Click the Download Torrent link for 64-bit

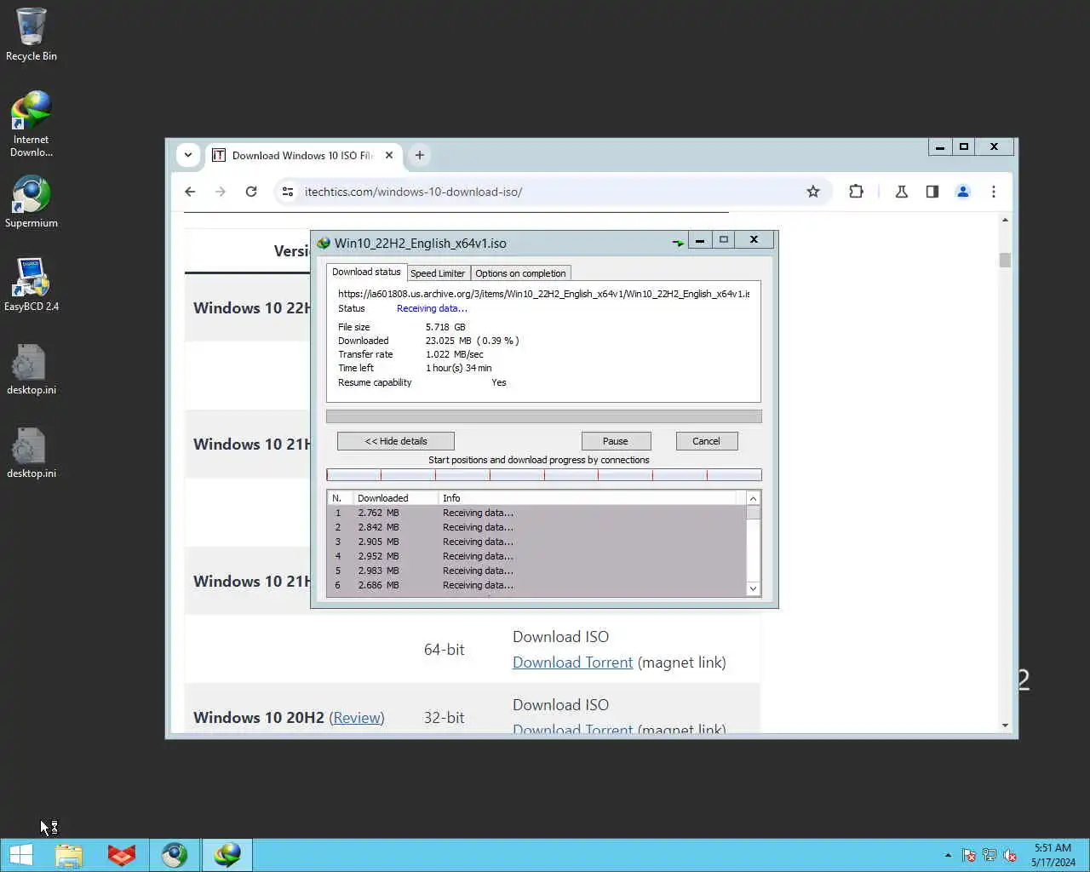pos(572,663)
